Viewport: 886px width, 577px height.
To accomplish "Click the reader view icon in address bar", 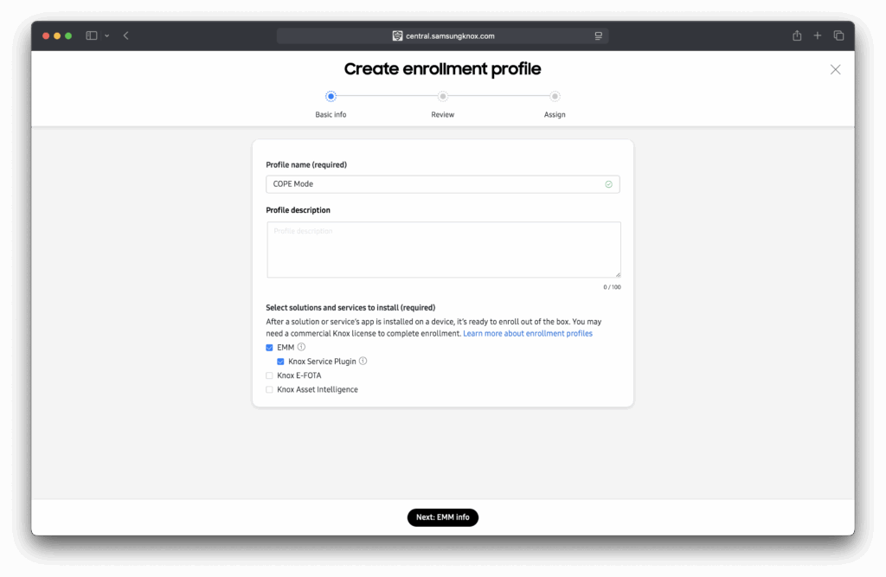I will click(598, 36).
